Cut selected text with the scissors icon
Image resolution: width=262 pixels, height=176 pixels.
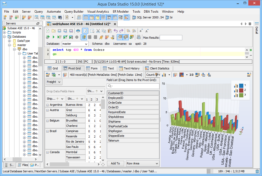(98, 31)
